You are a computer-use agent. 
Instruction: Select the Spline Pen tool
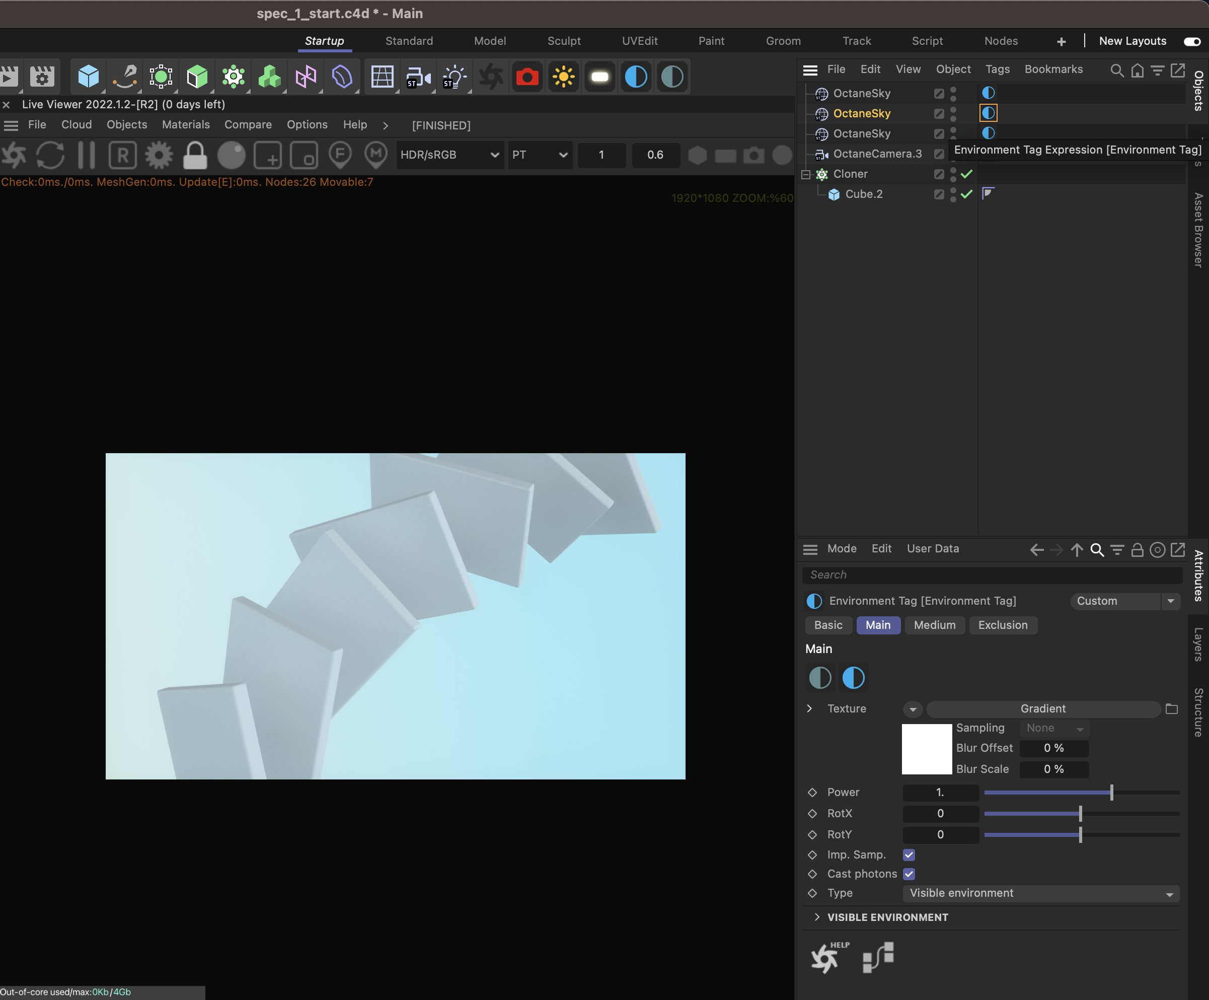124,76
